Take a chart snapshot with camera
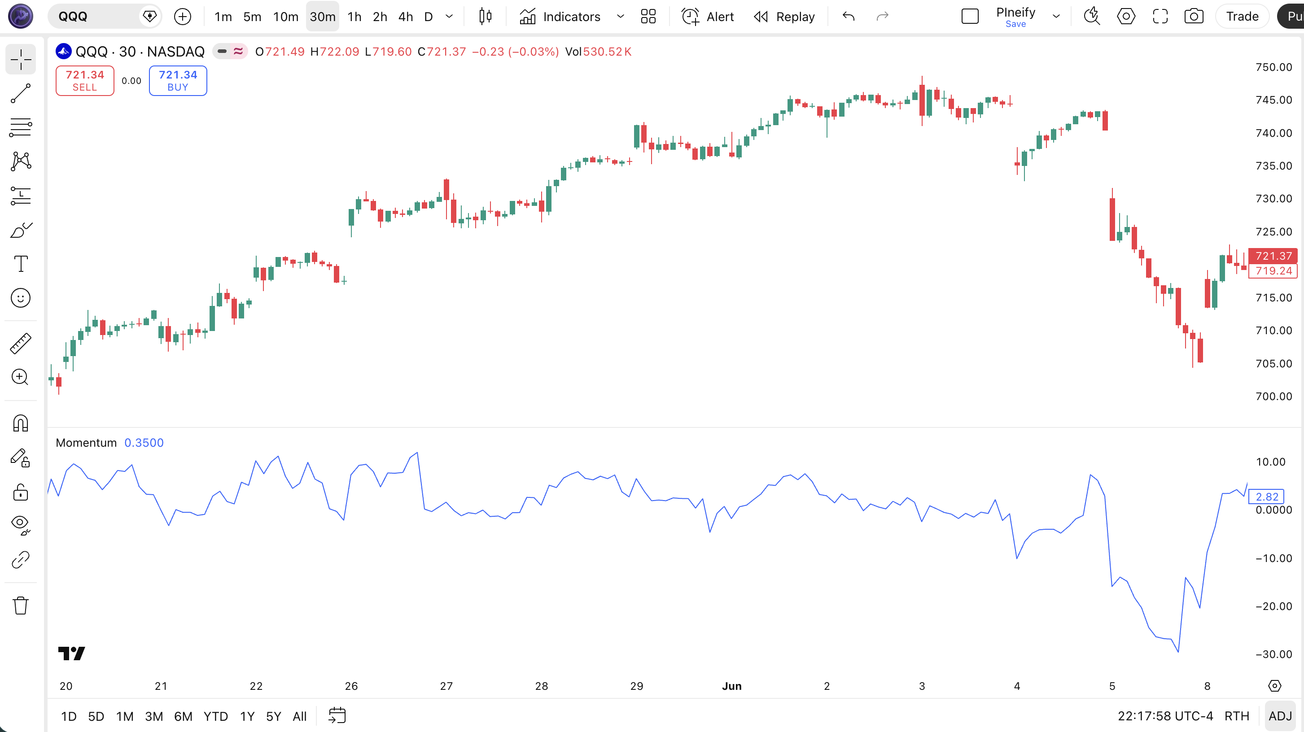 click(1194, 16)
